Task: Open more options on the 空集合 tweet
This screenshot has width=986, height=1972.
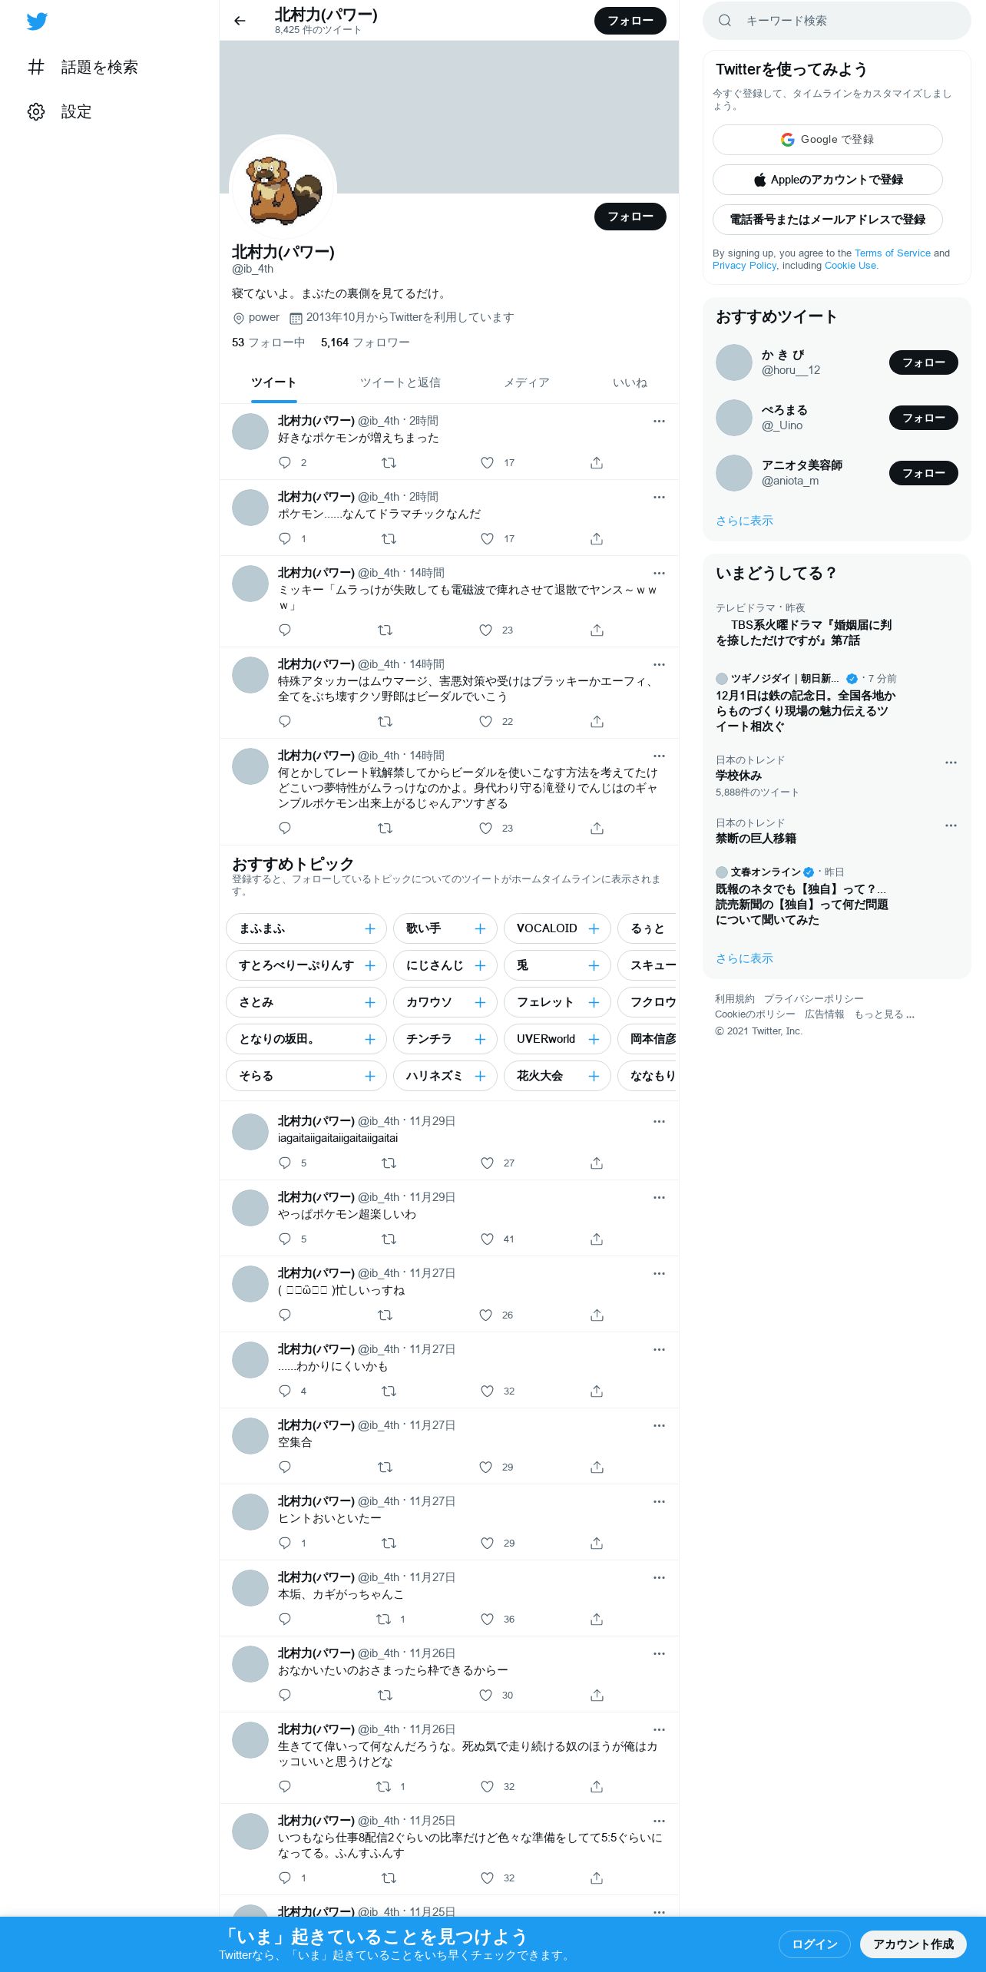Action: point(659,1425)
